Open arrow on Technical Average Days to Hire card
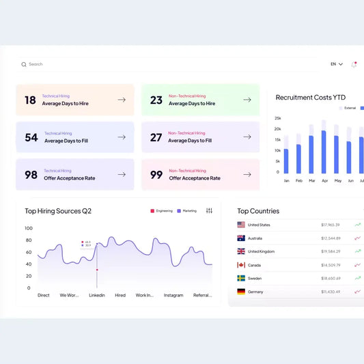 coord(122,100)
